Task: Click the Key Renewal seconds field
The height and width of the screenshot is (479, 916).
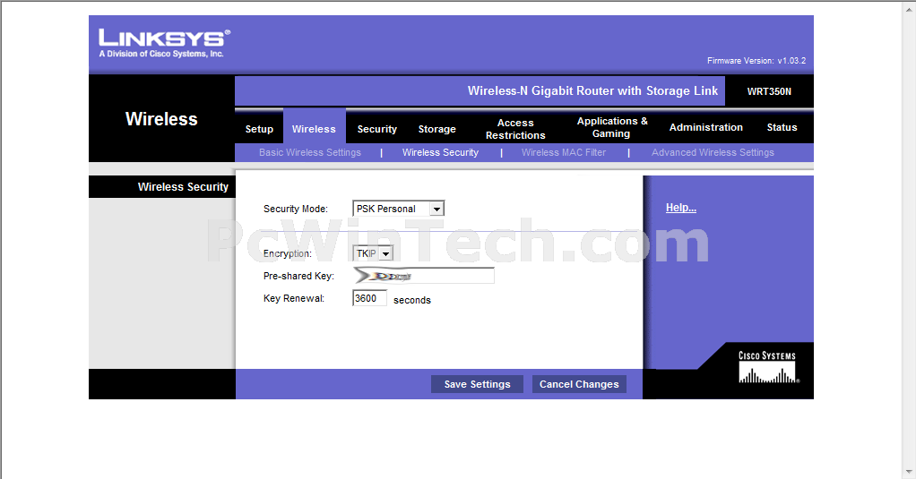Action: click(369, 298)
